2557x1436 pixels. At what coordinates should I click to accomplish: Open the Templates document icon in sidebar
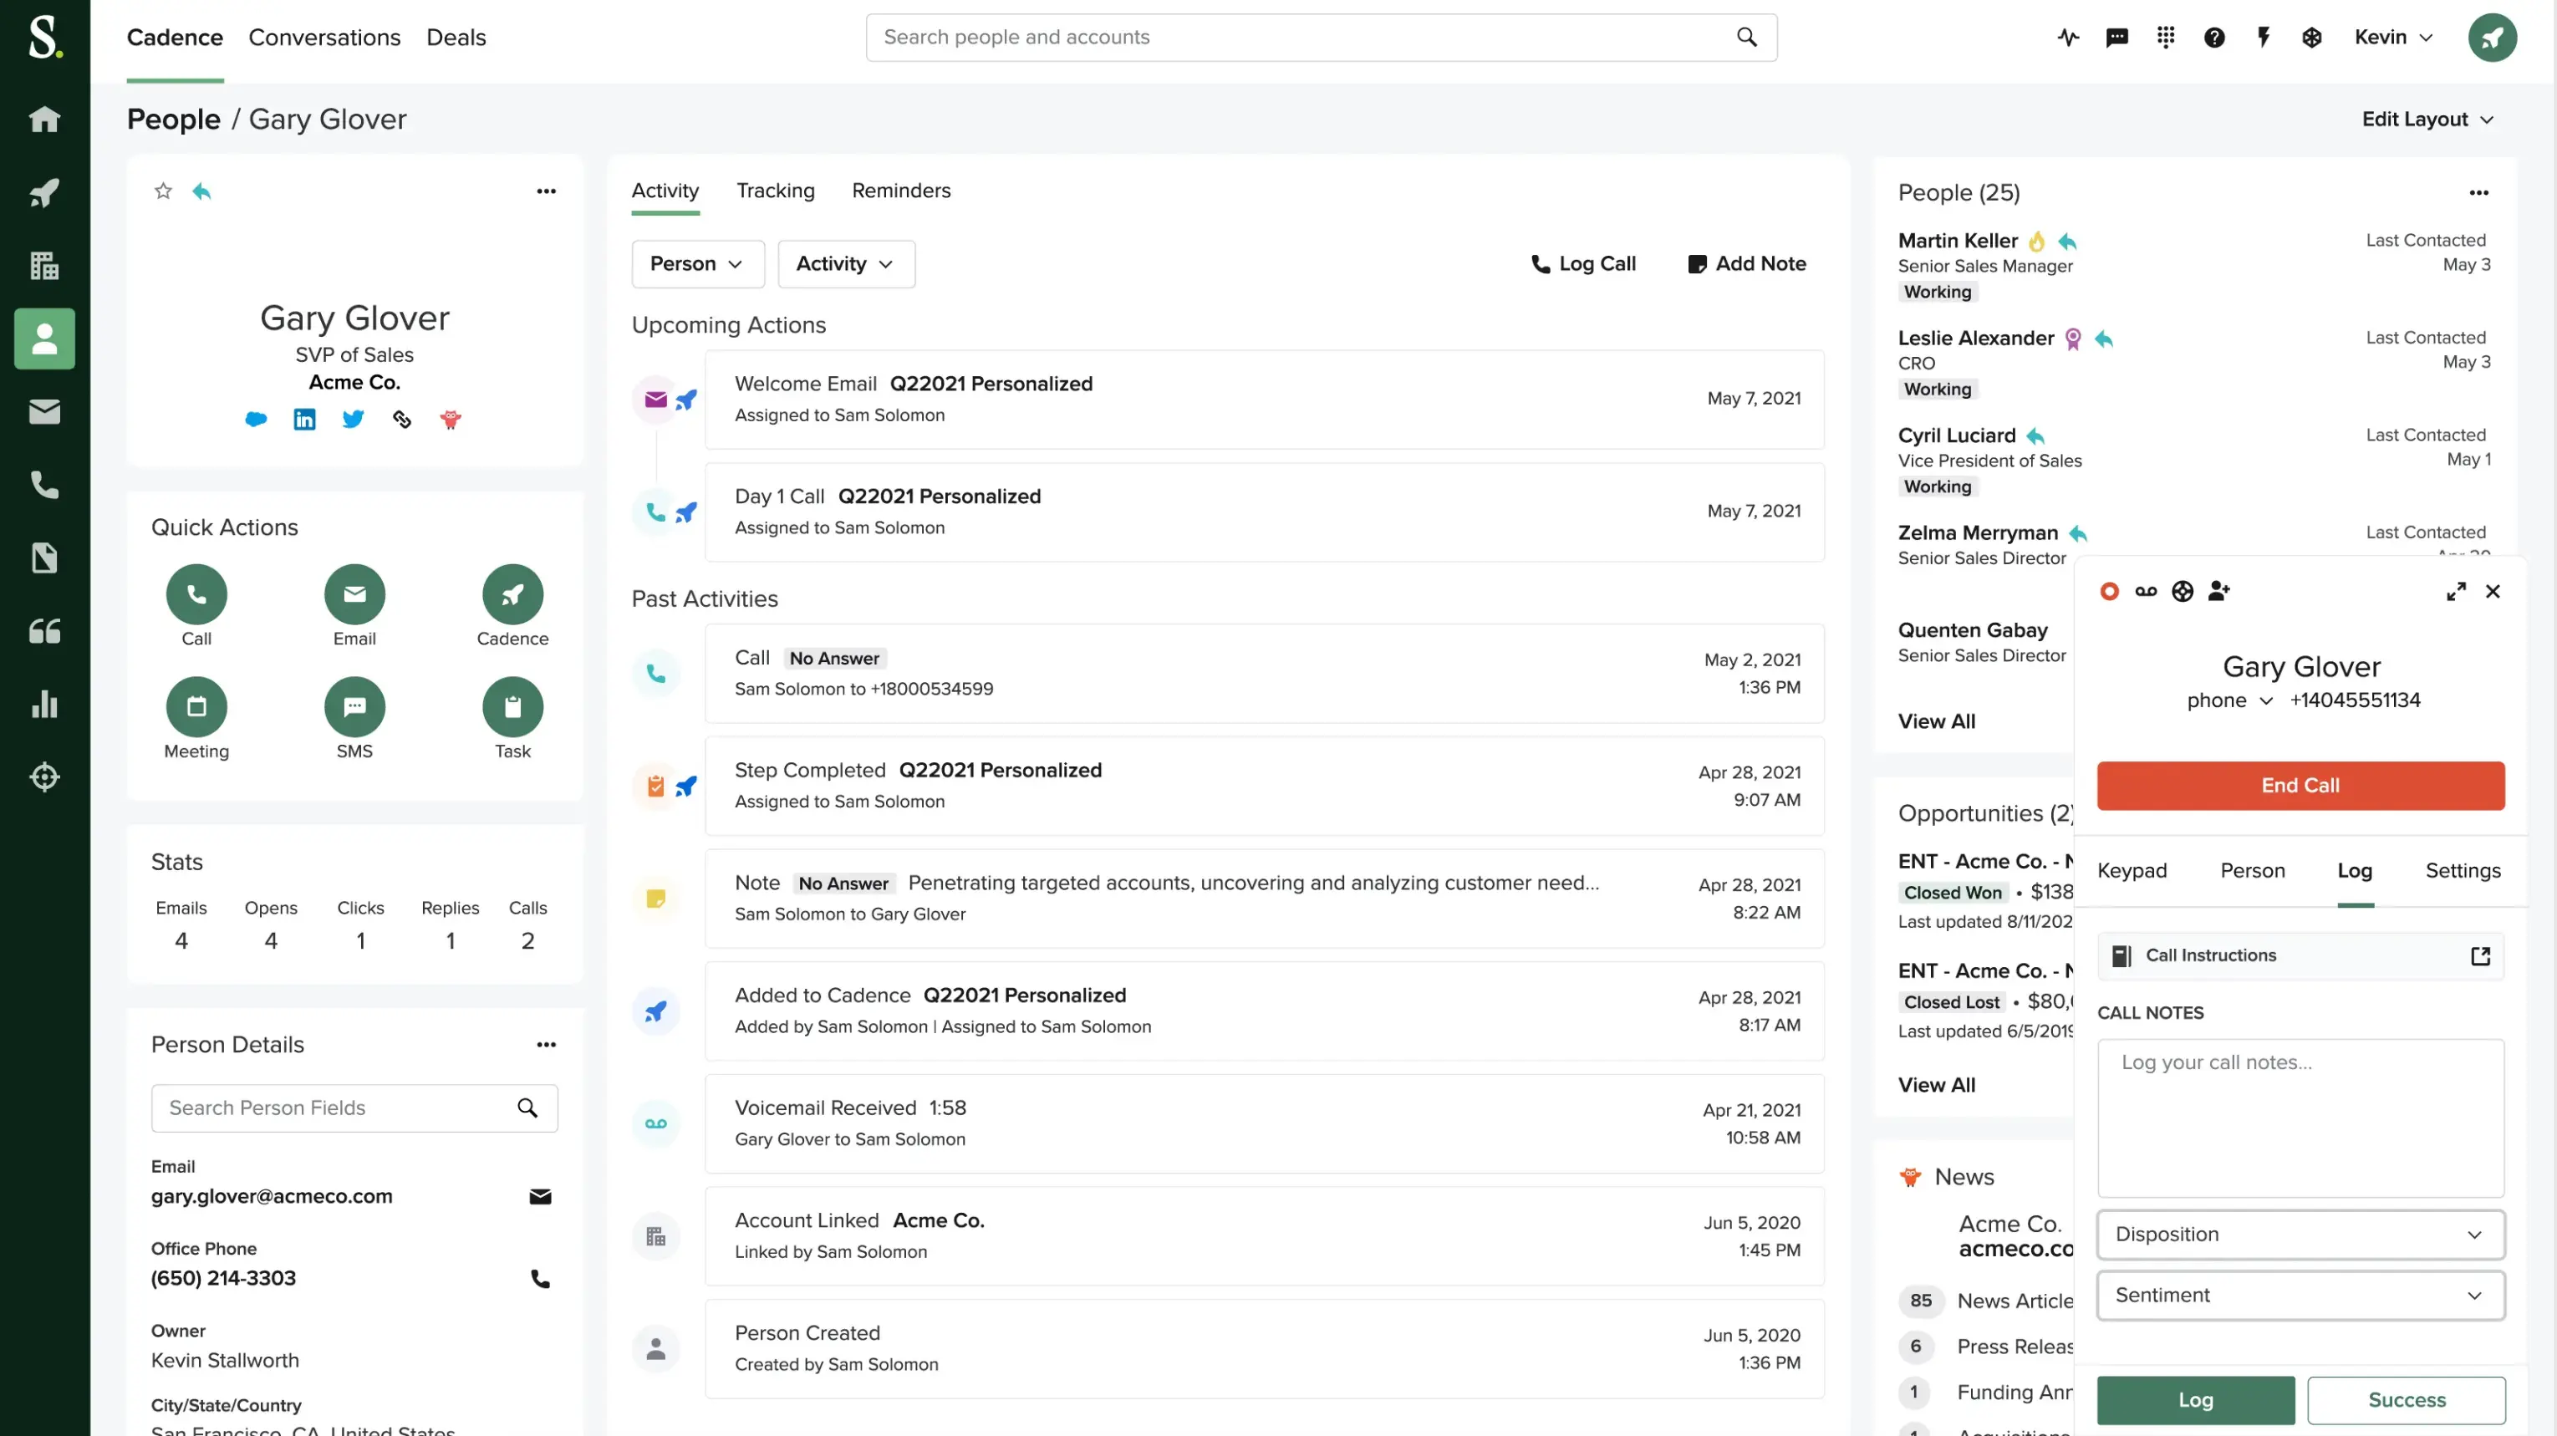pyautogui.click(x=44, y=558)
